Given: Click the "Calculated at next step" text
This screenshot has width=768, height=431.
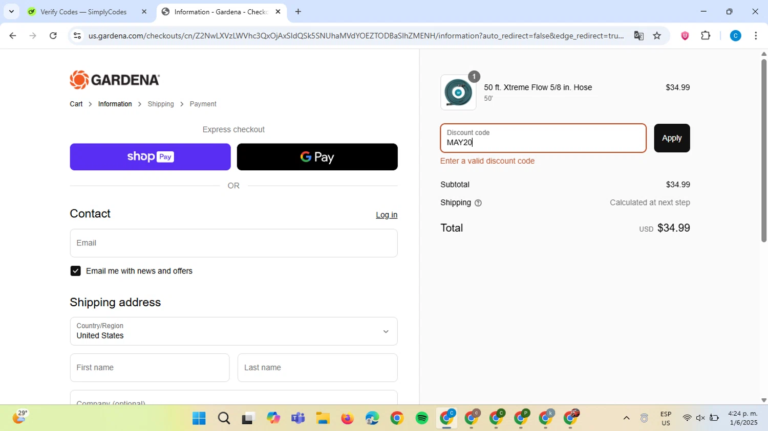Looking at the screenshot, I should [650, 202].
